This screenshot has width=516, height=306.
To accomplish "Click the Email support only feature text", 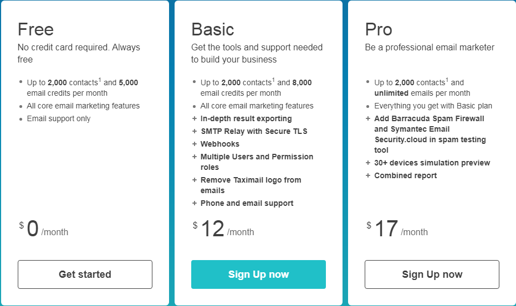I will click(59, 118).
